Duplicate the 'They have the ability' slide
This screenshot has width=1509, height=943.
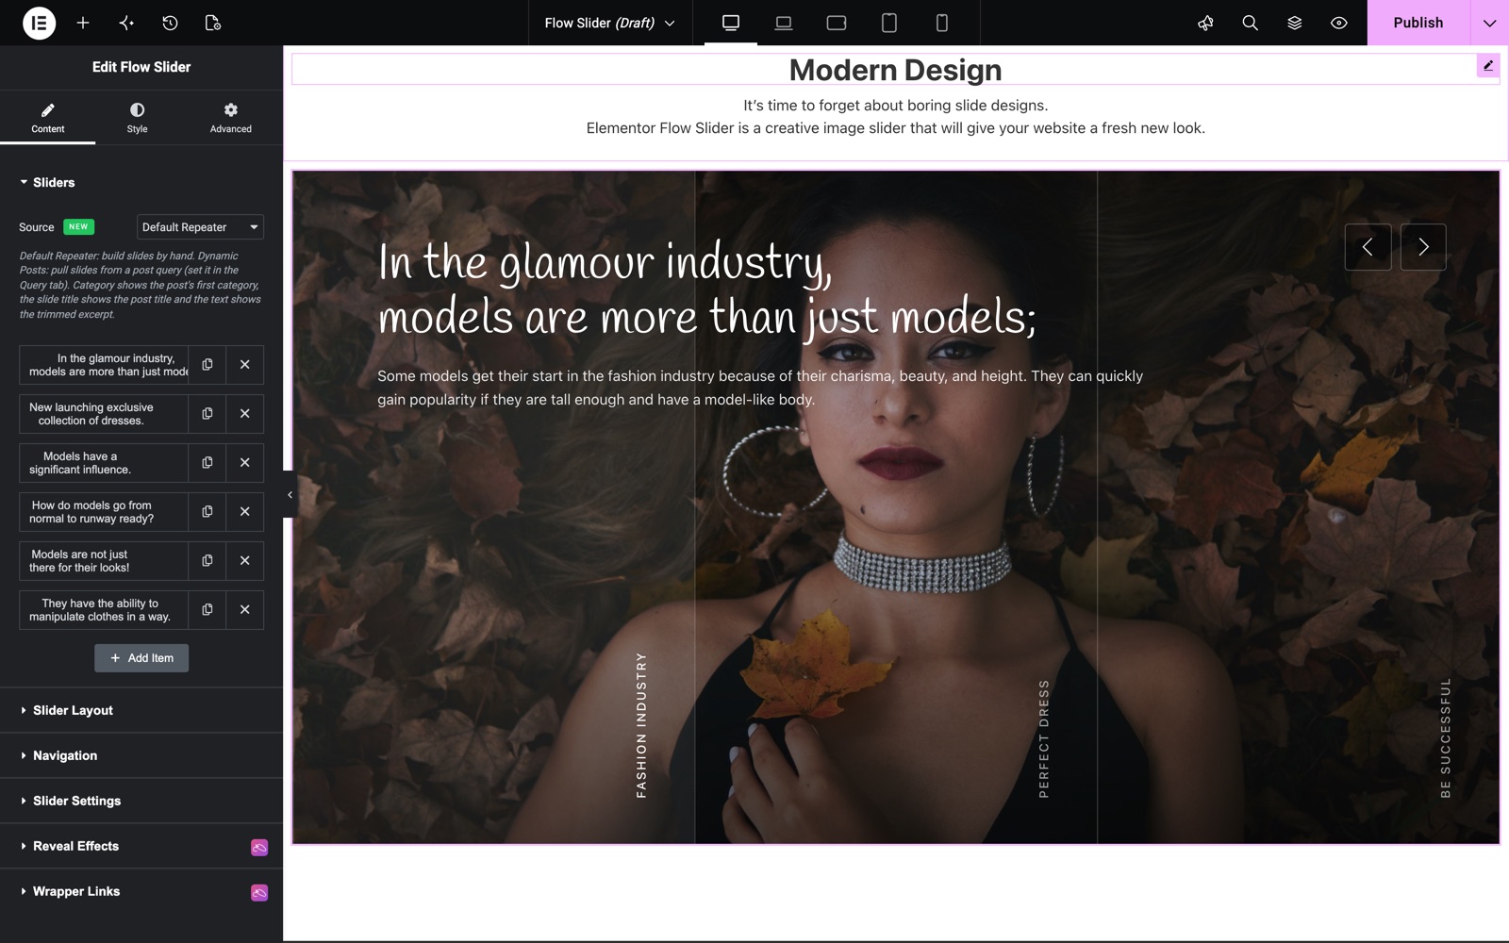pos(207,610)
